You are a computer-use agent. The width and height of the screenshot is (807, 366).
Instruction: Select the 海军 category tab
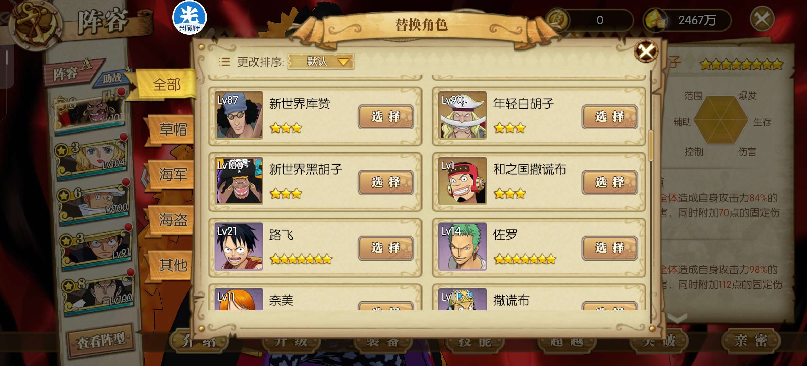click(173, 175)
